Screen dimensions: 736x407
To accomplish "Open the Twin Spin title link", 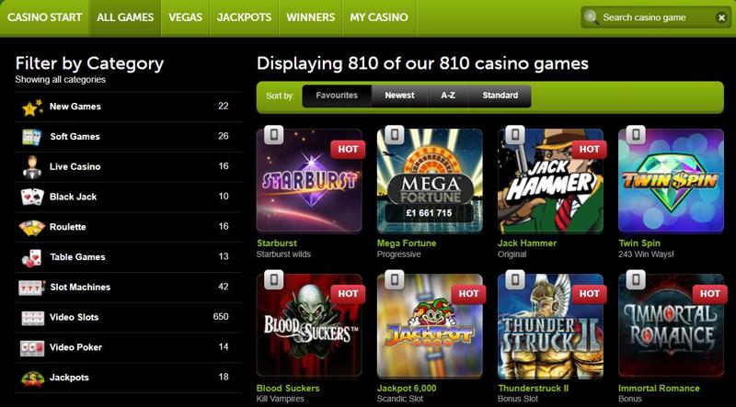I will pos(639,243).
